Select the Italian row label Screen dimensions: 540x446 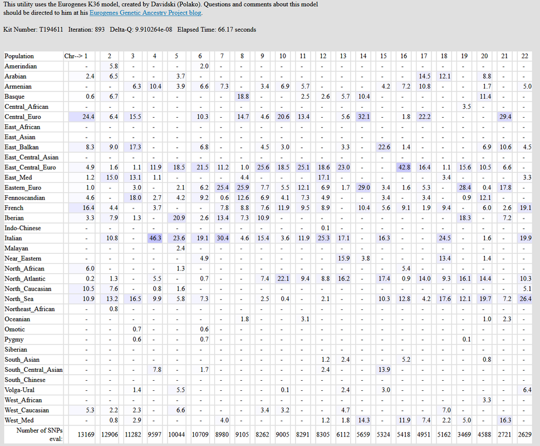[13, 239]
